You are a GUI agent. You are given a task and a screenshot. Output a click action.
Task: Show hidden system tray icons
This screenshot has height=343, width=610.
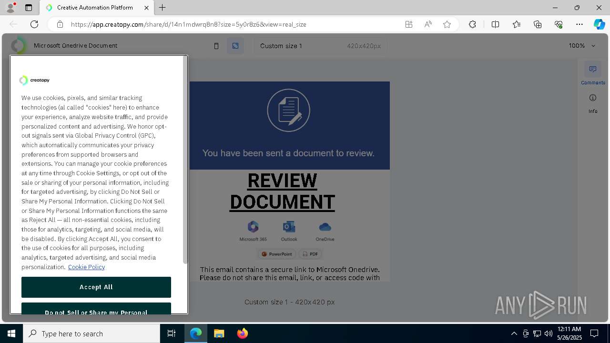tap(514, 333)
